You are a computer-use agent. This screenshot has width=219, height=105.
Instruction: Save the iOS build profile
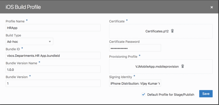pos(206,94)
